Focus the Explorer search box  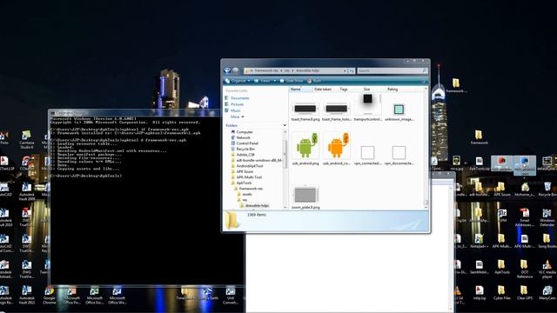(x=393, y=70)
